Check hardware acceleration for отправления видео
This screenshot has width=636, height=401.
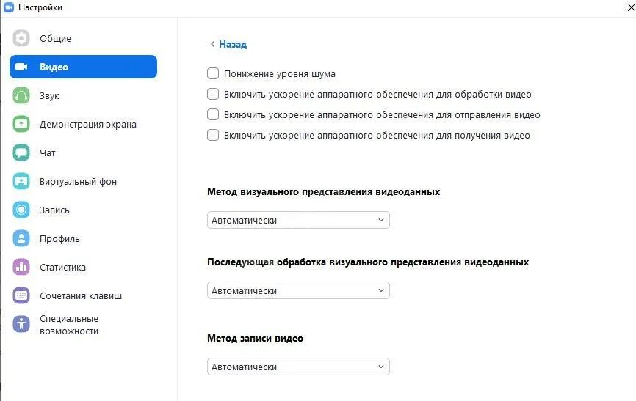pyautogui.click(x=213, y=114)
